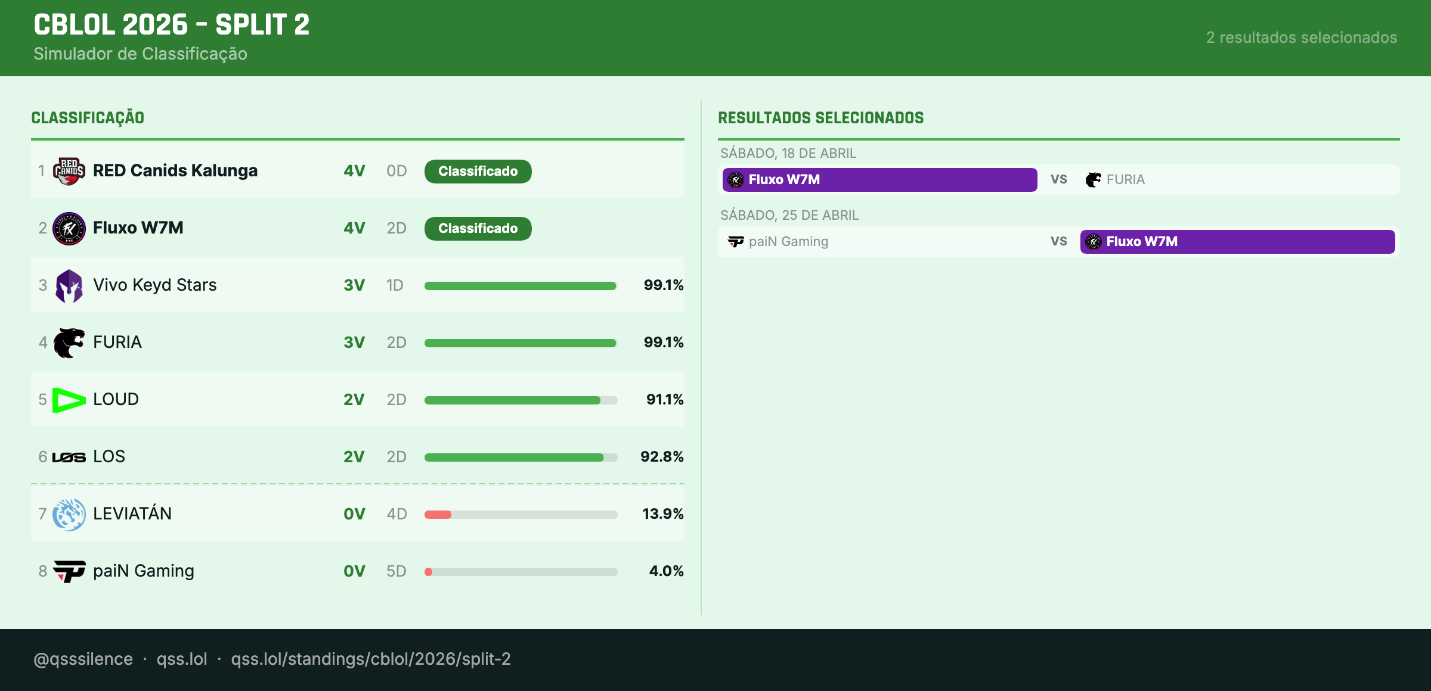
Task: Click the LEVIATÁN logo
Action: pos(70,513)
